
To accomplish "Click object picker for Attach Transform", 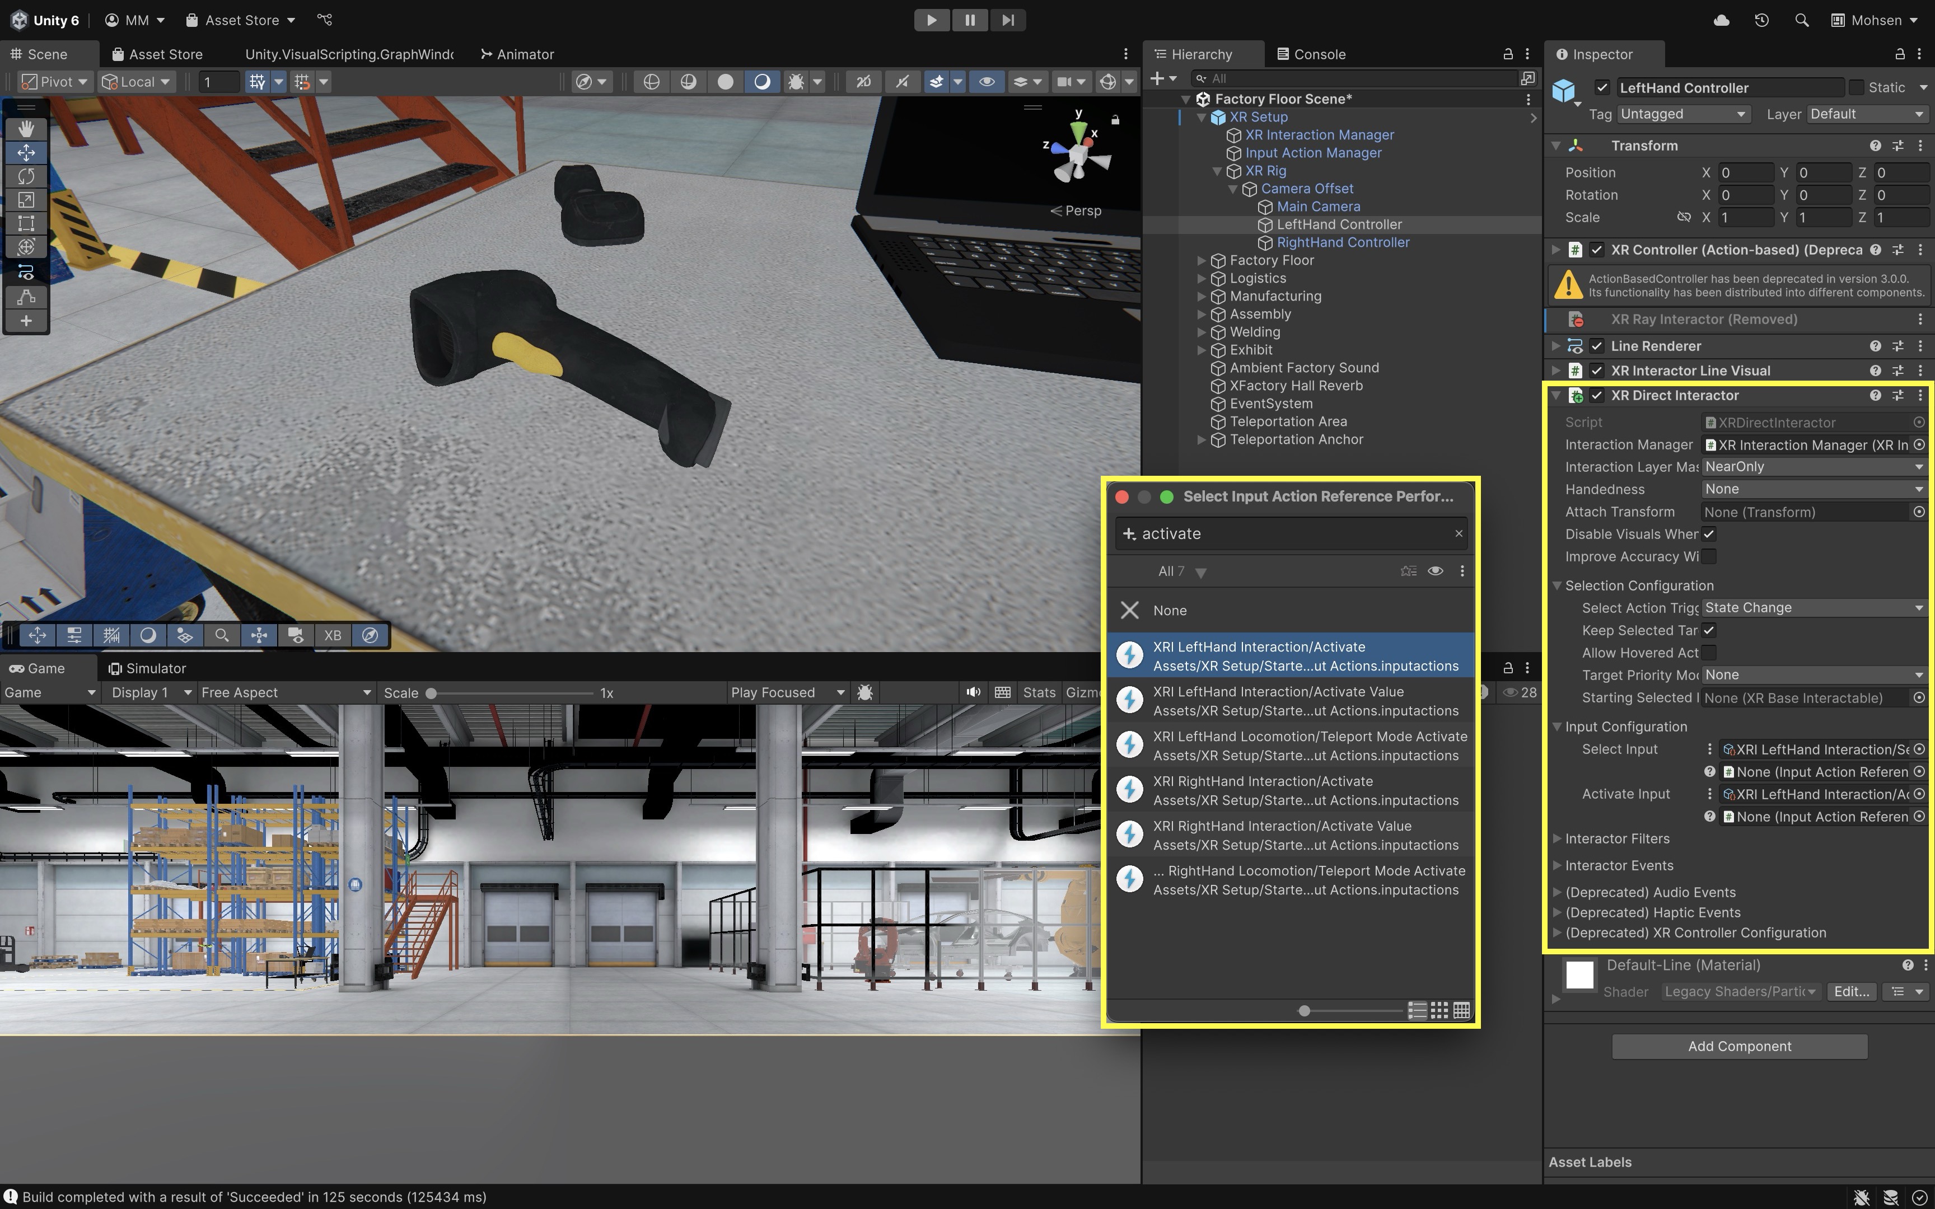I will tap(1919, 512).
